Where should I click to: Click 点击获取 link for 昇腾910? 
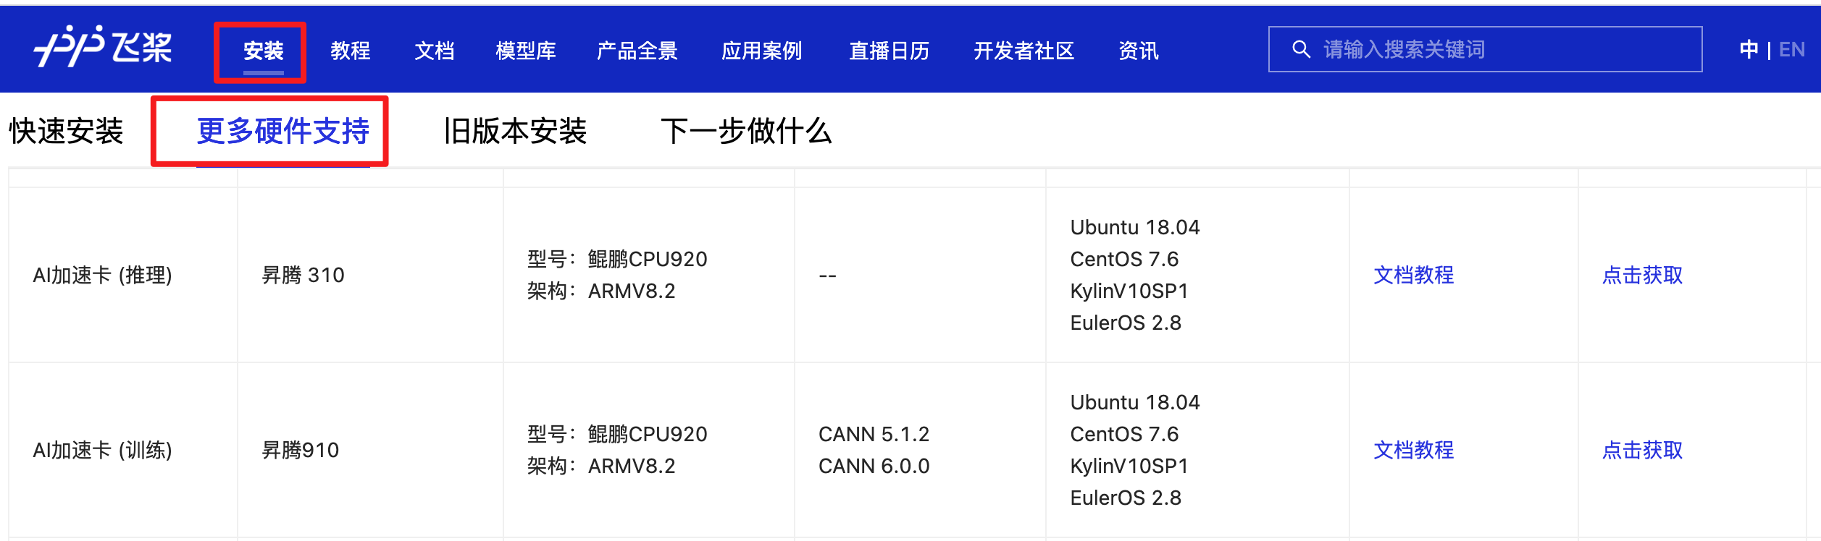pos(1642,450)
